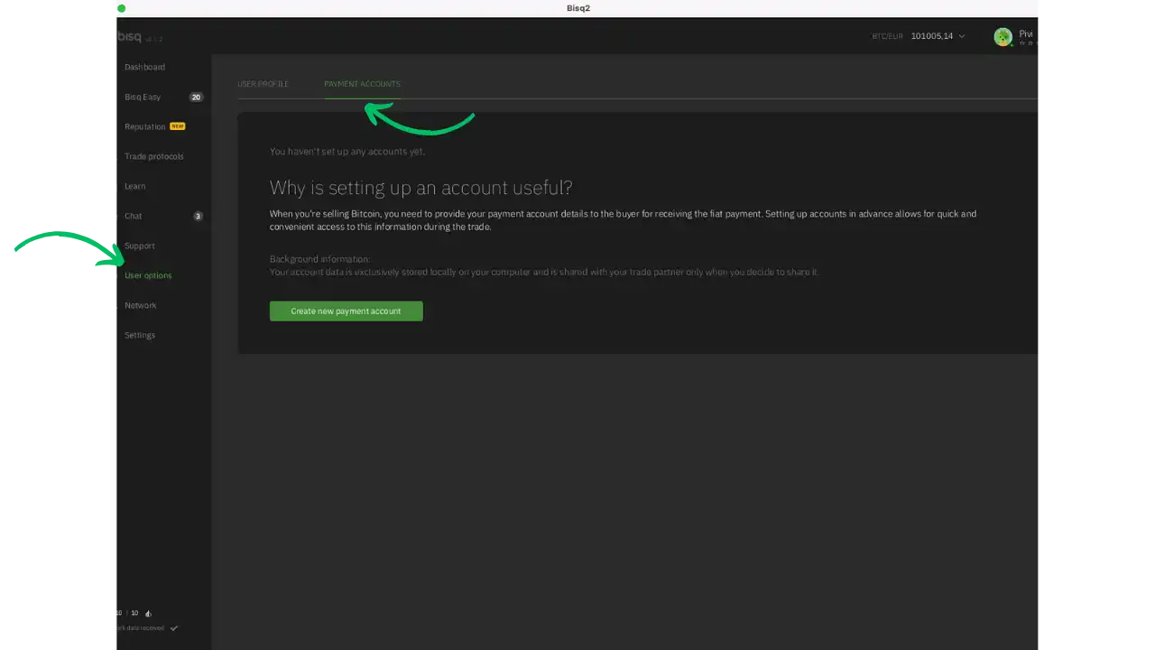Click the Chat notification badge showing 3
1155x650 pixels.
pos(198,217)
